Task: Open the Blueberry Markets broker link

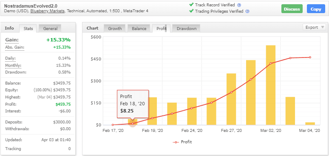Action: [x=48, y=11]
